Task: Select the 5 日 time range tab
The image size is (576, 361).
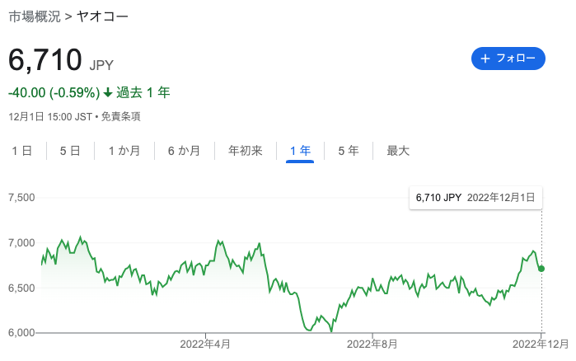Action: (x=70, y=151)
